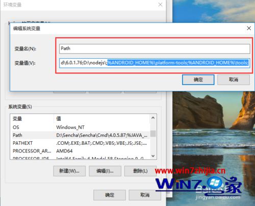Screen dimensions: 255x206
Task: Click the 变量值 input field
Action: coord(155,63)
